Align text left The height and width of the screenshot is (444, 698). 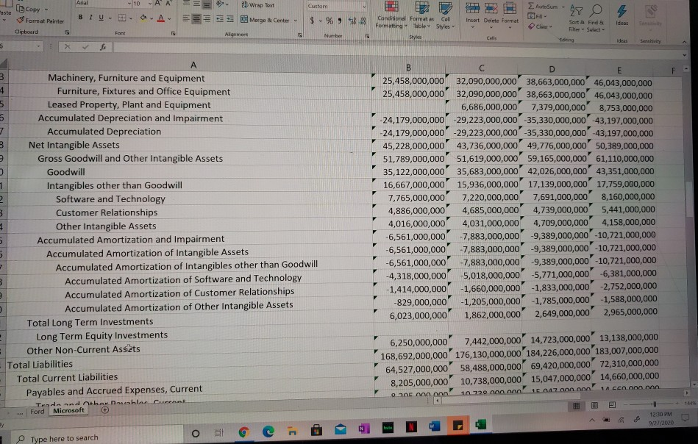pos(186,19)
